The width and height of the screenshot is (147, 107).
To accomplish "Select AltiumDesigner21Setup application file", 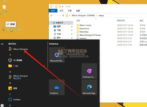I will point(90,35).
